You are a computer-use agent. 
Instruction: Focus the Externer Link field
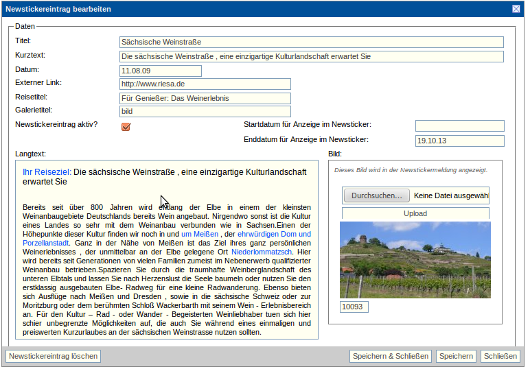[x=205, y=84]
